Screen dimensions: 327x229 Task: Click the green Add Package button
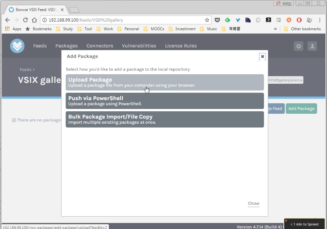click(301, 109)
